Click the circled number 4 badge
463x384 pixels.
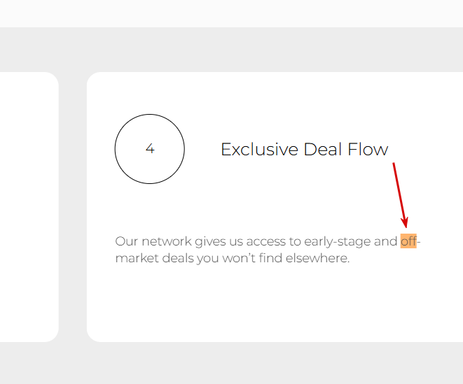coord(150,149)
